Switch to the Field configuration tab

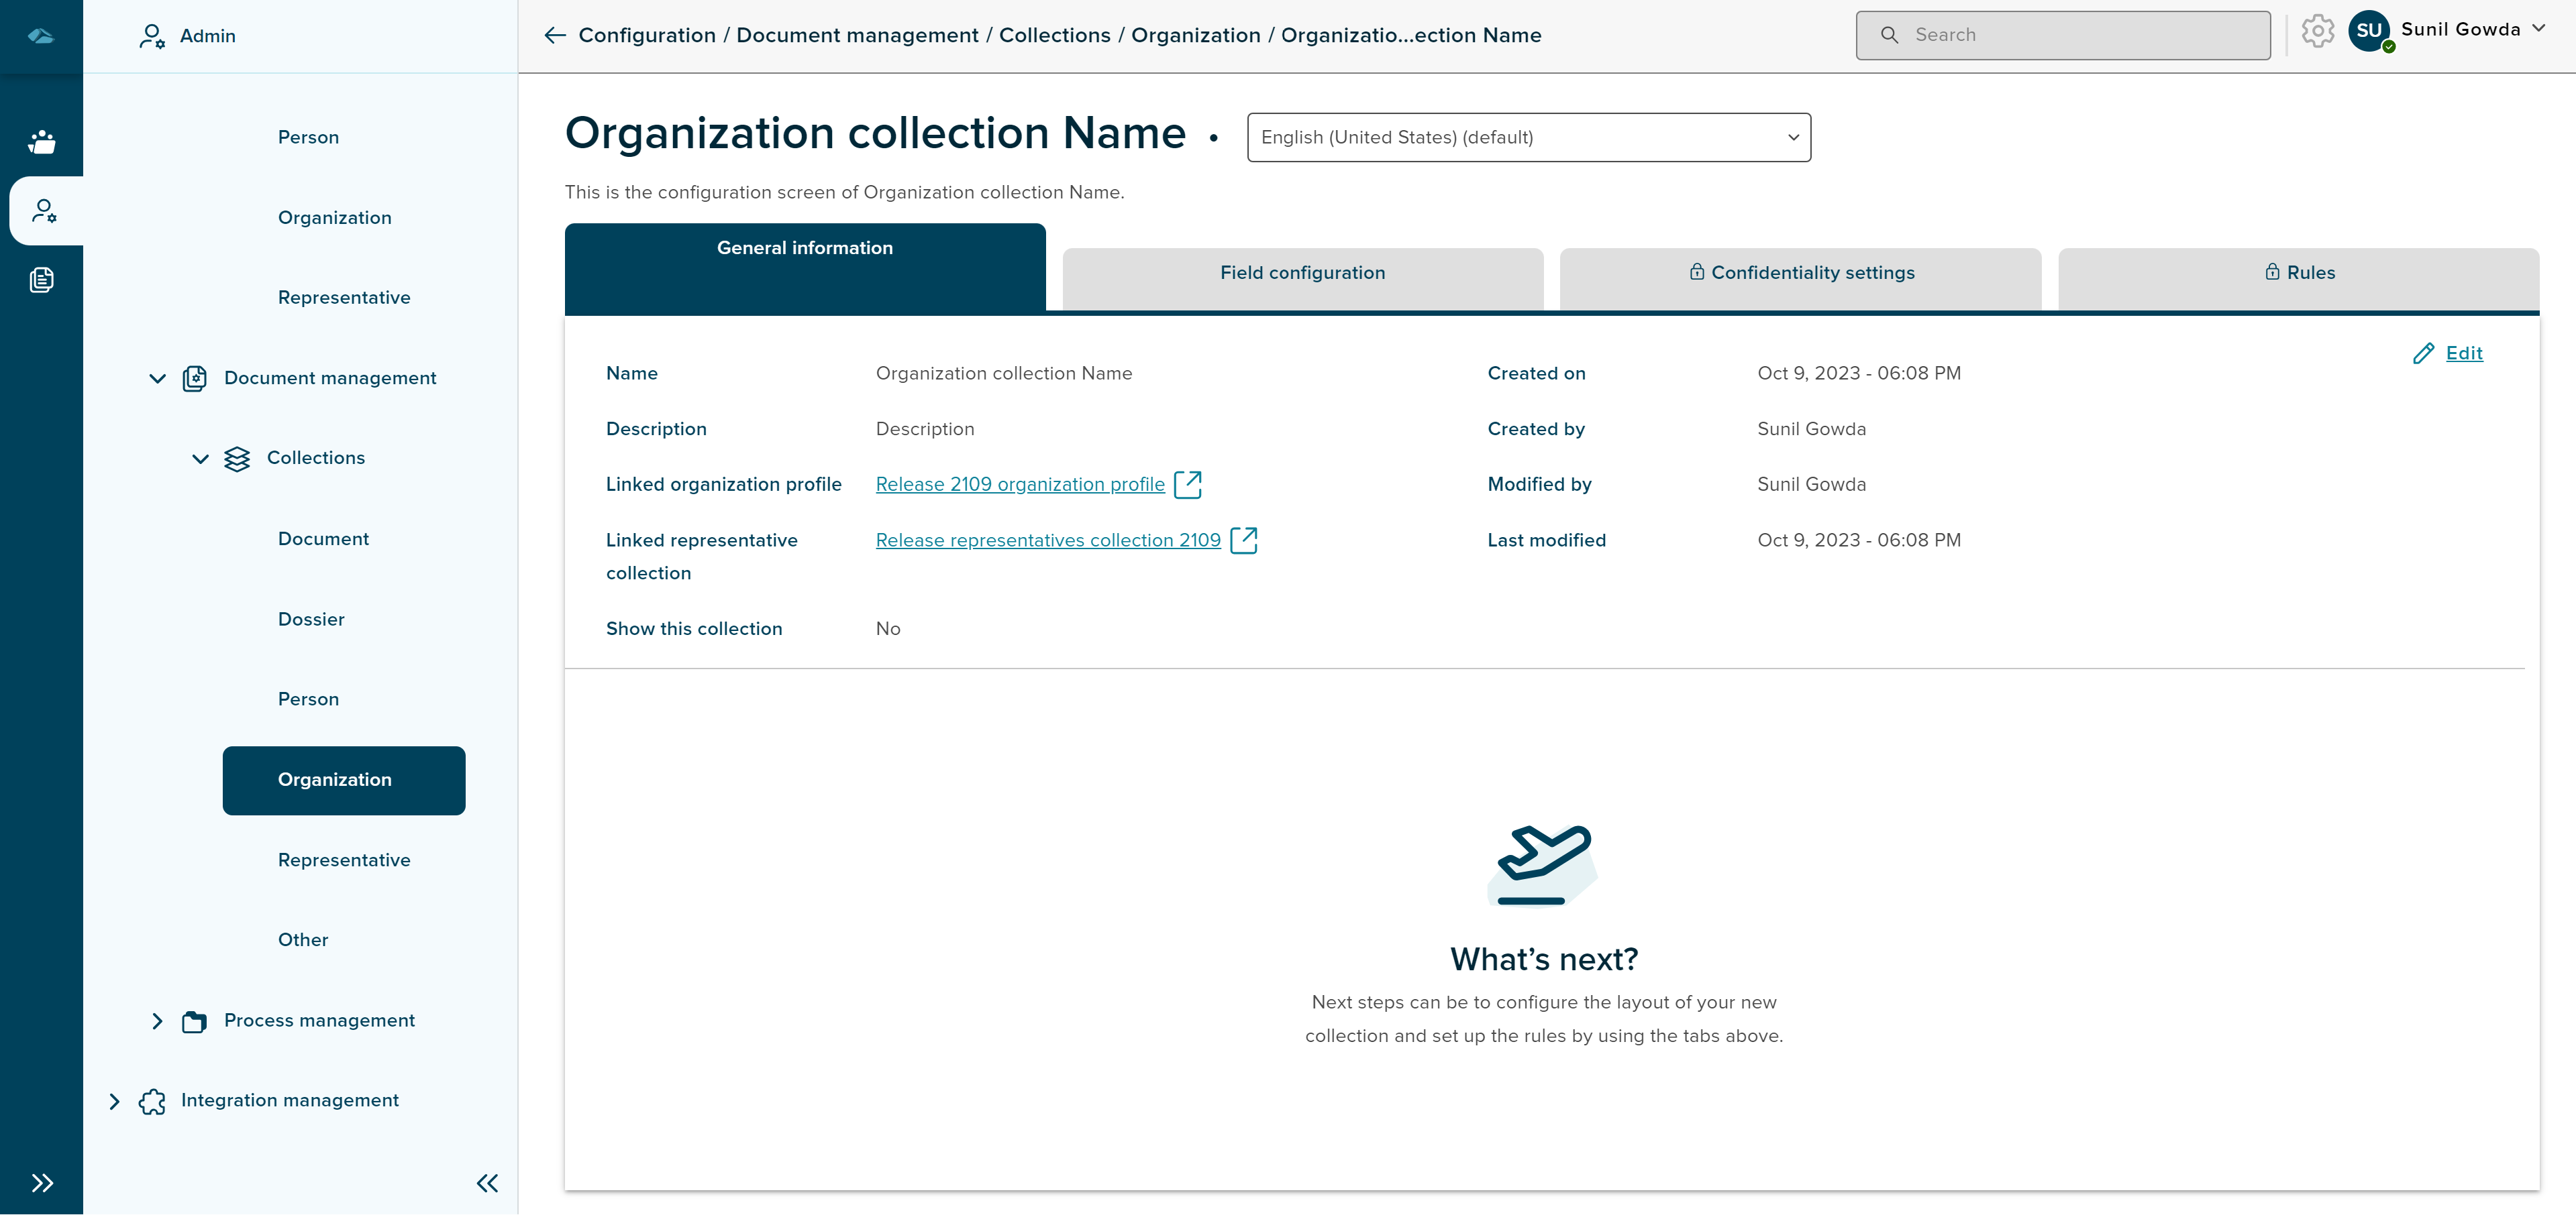pyautogui.click(x=1302, y=274)
